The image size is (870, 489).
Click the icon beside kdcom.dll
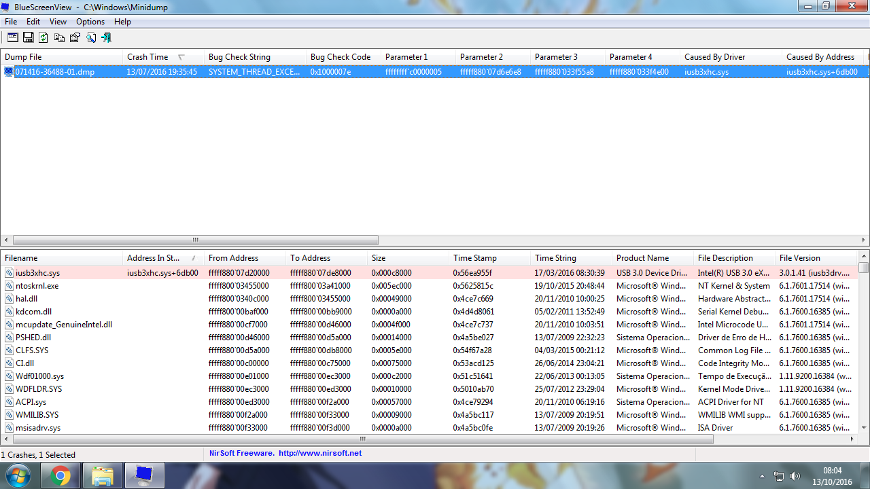(10, 312)
